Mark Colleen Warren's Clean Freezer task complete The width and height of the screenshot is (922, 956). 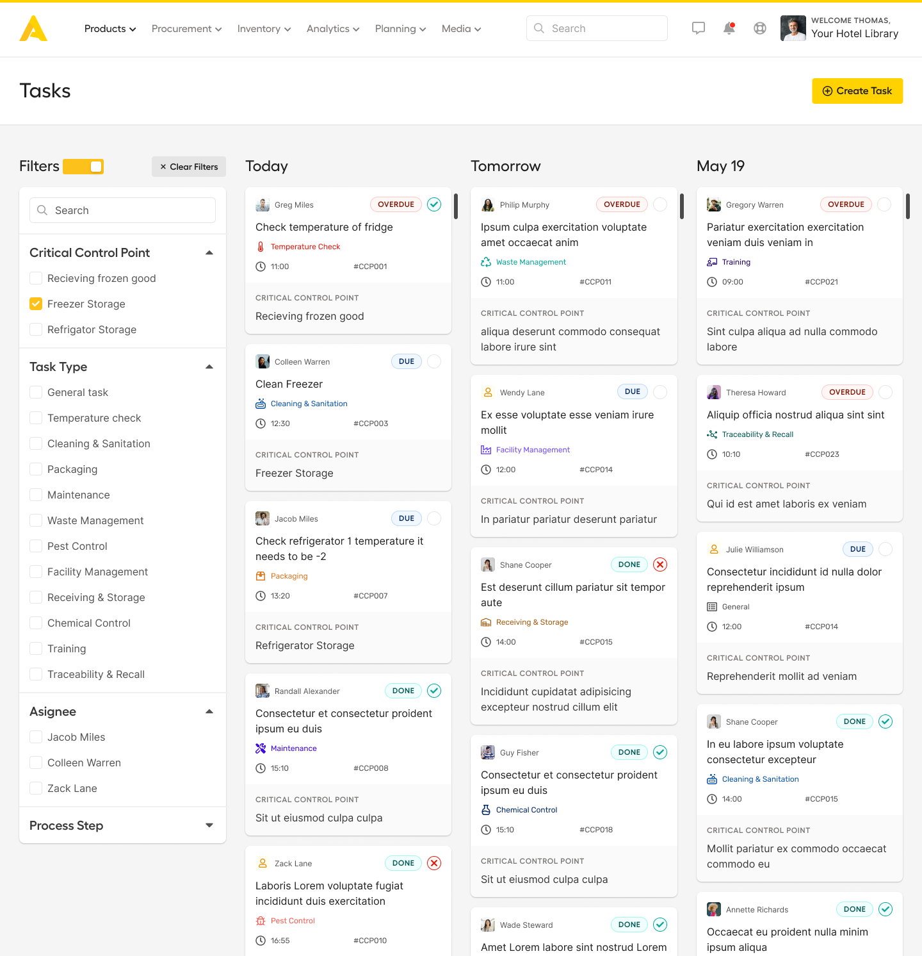click(434, 361)
